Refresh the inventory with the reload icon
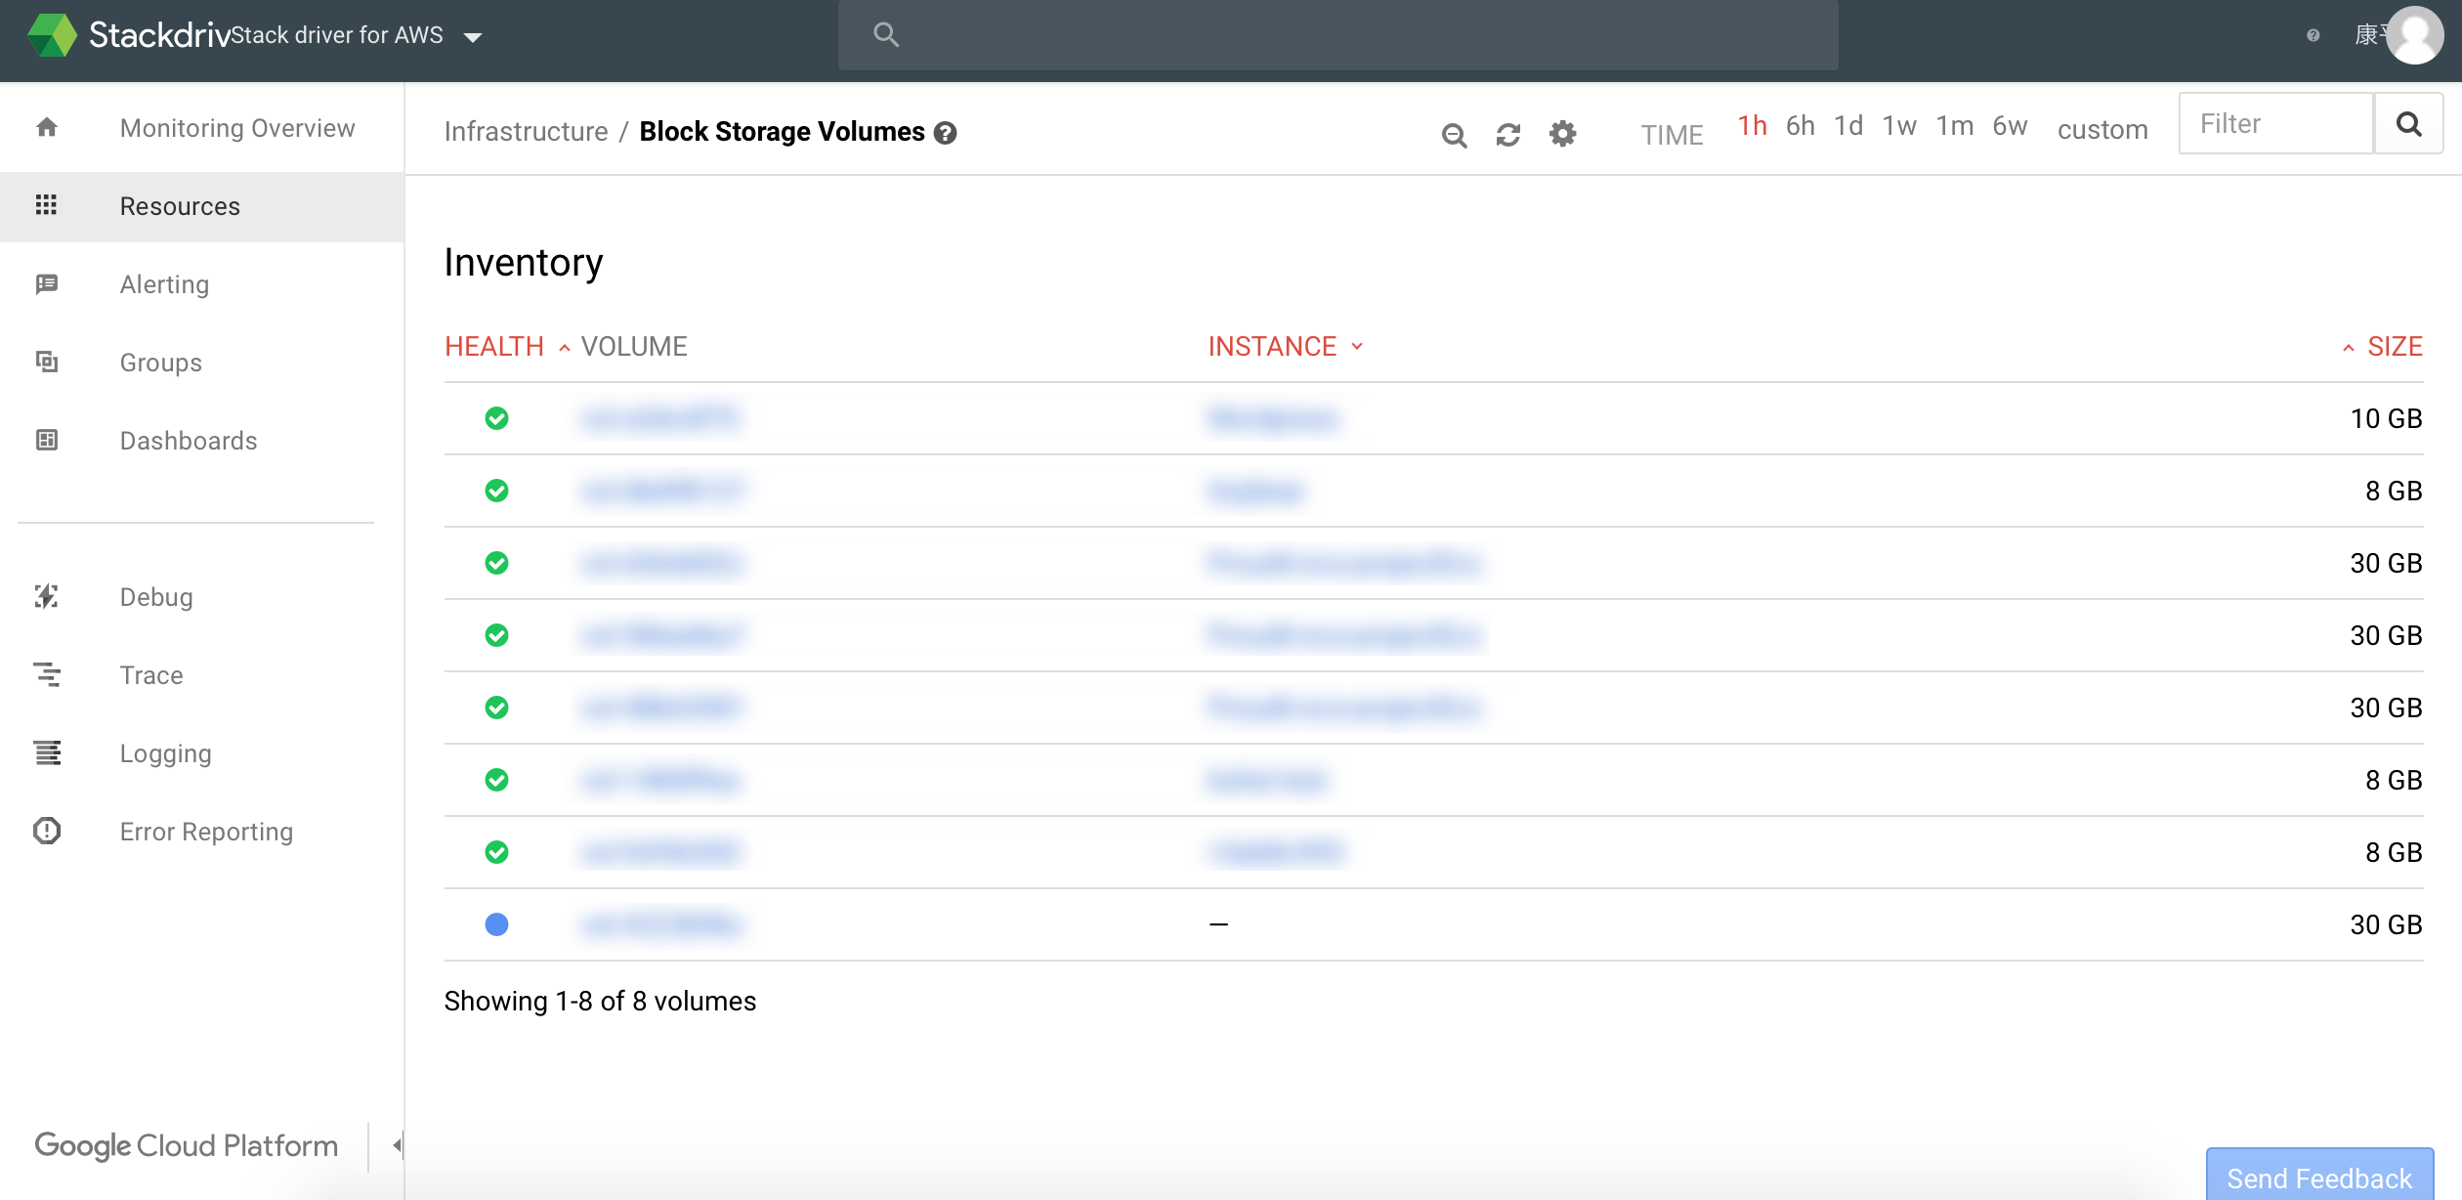Screen dimensions: 2462x1200 (x=1507, y=134)
